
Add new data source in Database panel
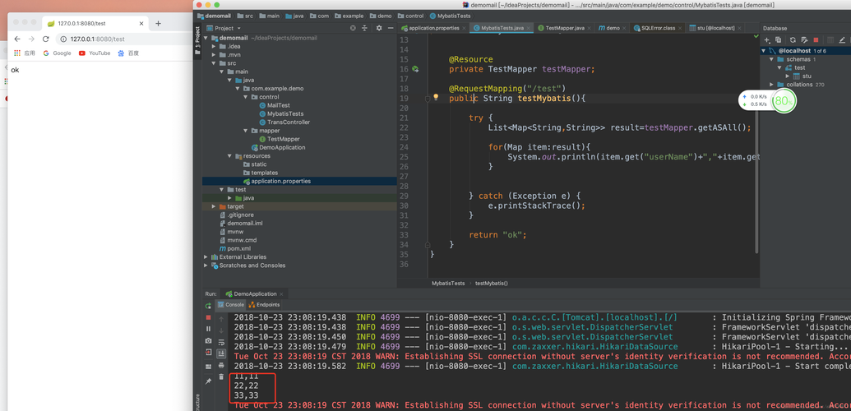click(767, 39)
